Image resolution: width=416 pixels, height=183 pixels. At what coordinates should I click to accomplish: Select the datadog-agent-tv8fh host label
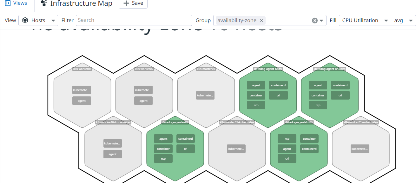click(268, 69)
